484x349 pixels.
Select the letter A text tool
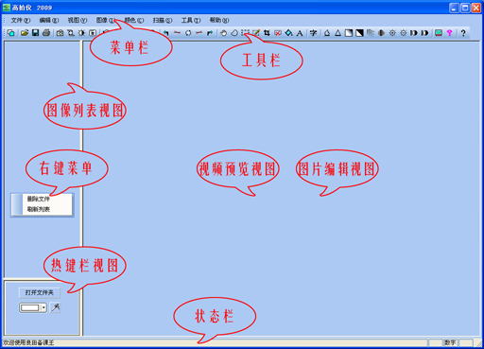300,33
